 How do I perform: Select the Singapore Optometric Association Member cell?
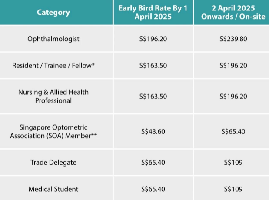(53, 131)
